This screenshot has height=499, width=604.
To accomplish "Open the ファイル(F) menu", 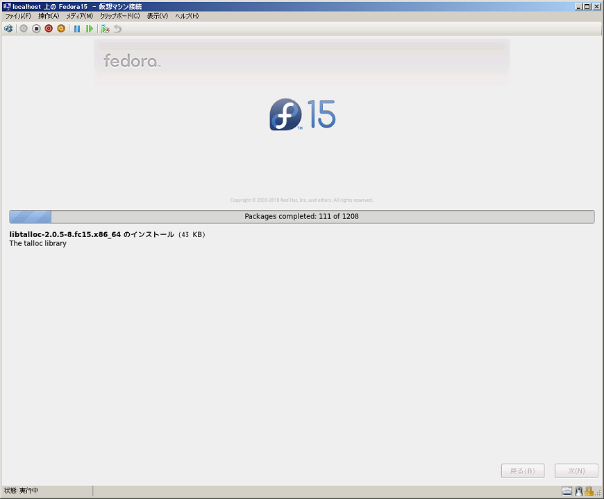I will [18, 16].
